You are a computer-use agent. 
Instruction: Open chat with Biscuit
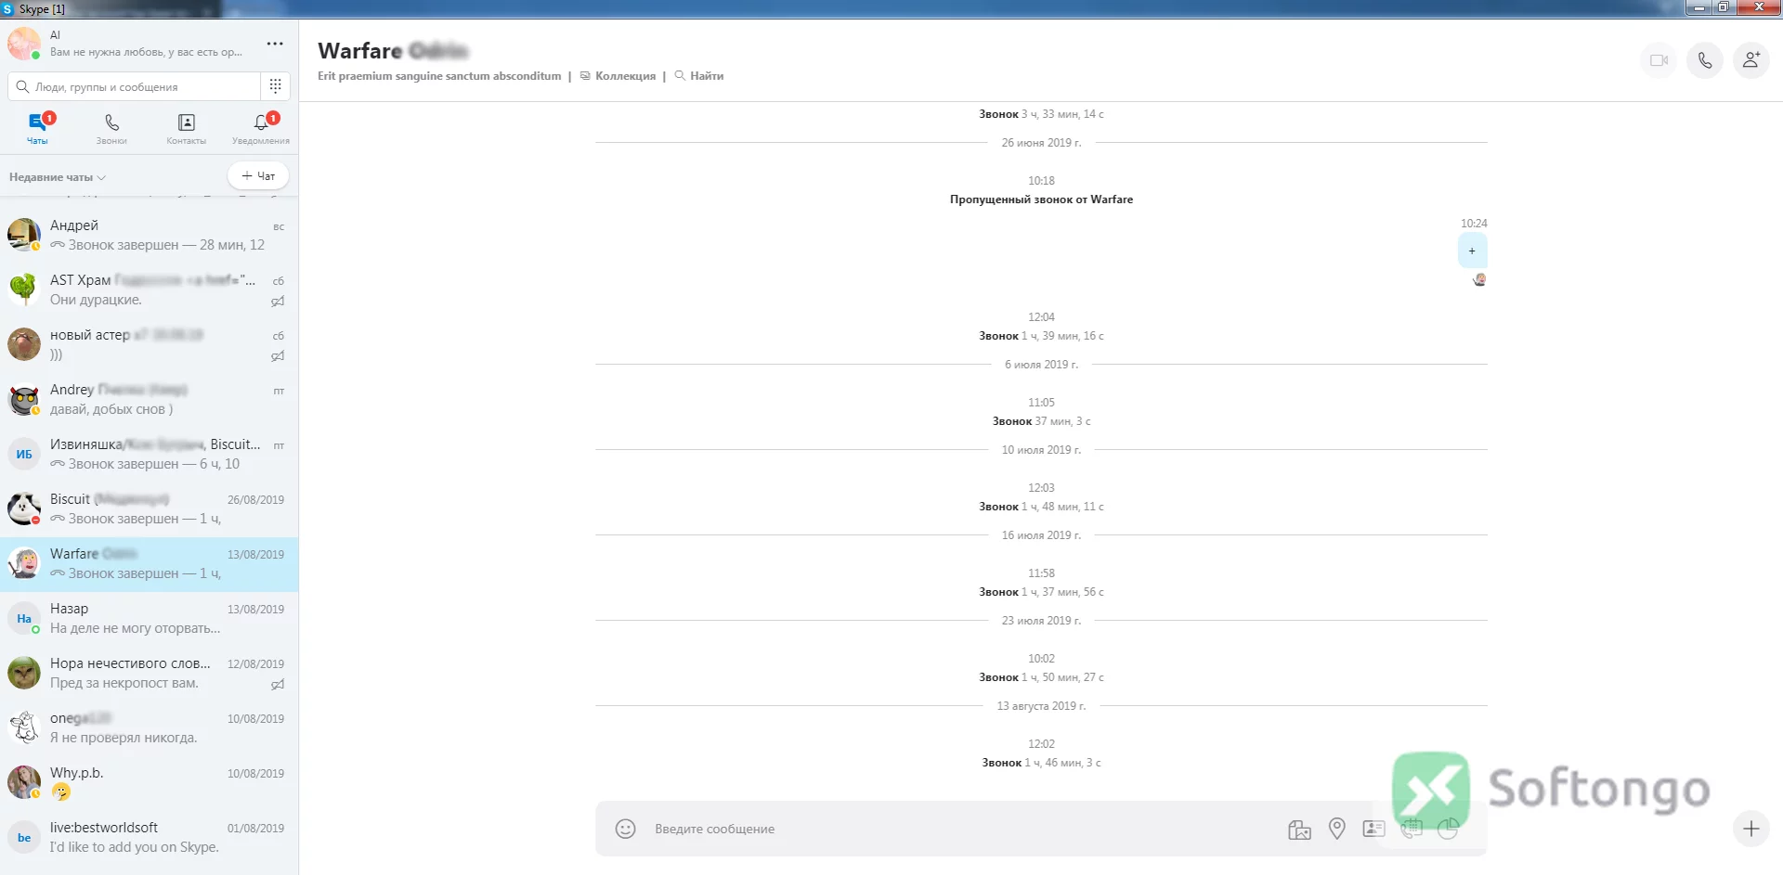pos(149,509)
